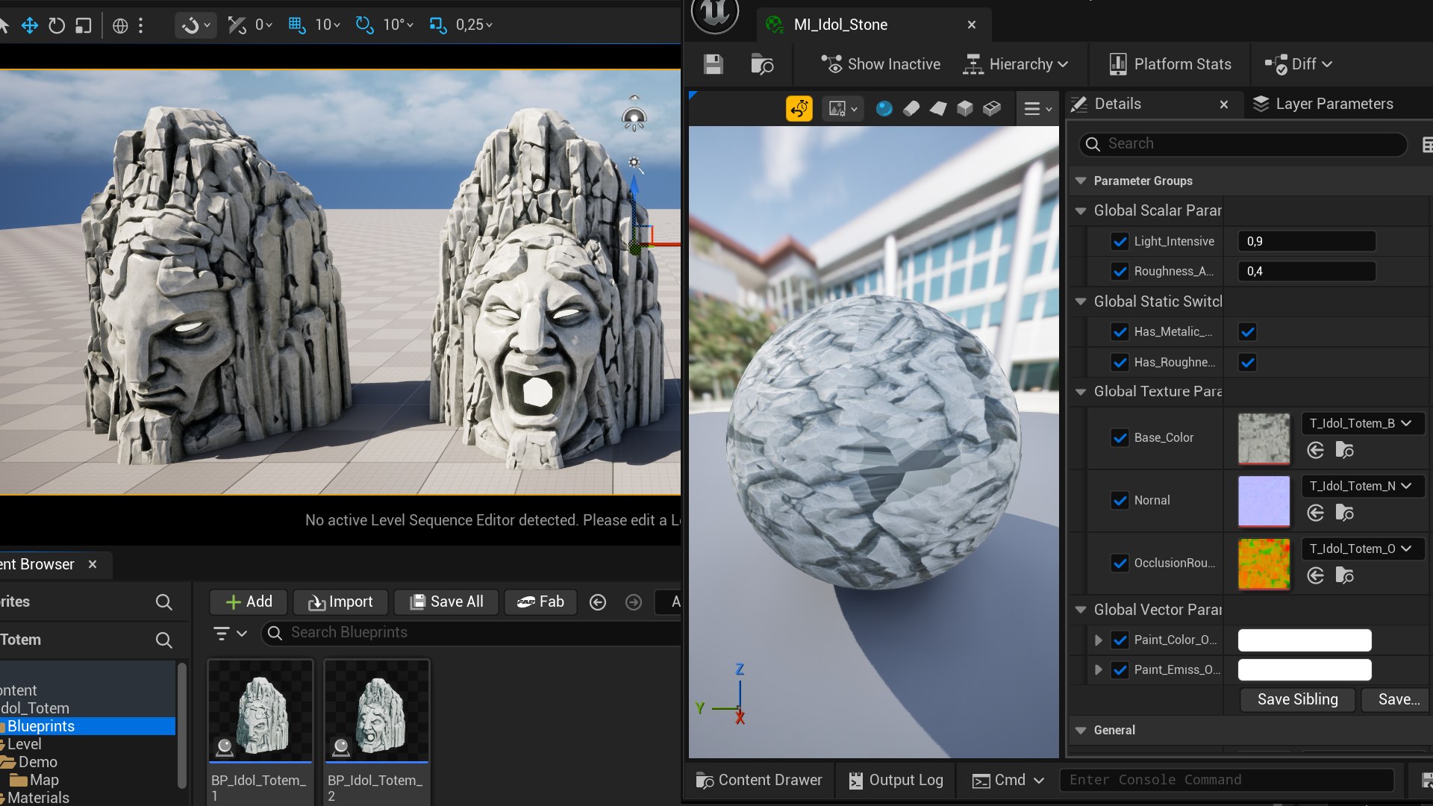Screen dimensions: 1433x806
Task: Select the rotate tool in viewport toolbar
Action: tap(57, 25)
